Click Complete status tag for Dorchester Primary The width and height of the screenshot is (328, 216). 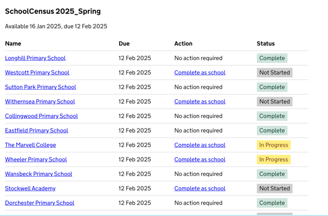coord(272,203)
